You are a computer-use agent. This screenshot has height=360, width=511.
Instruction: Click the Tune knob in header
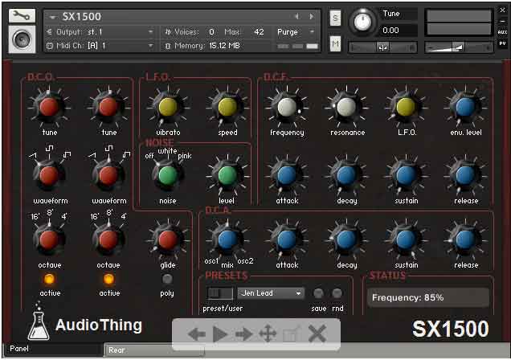click(x=362, y=22)
